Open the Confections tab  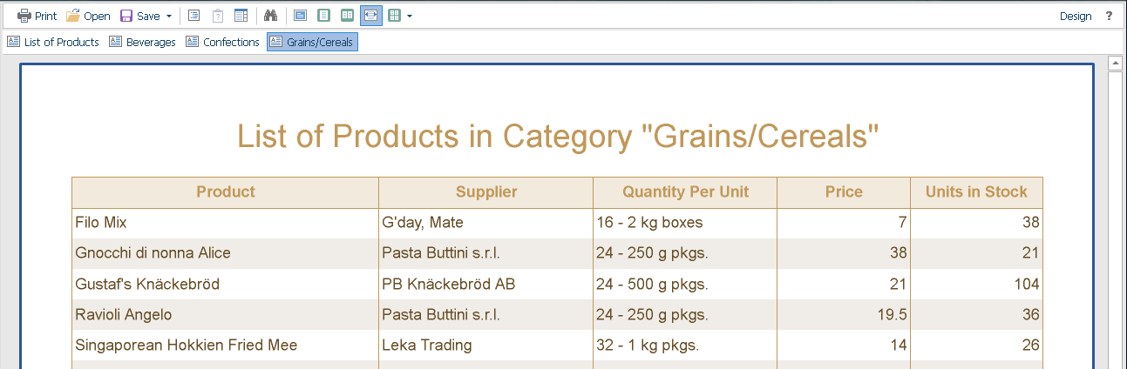coord(223,42)
